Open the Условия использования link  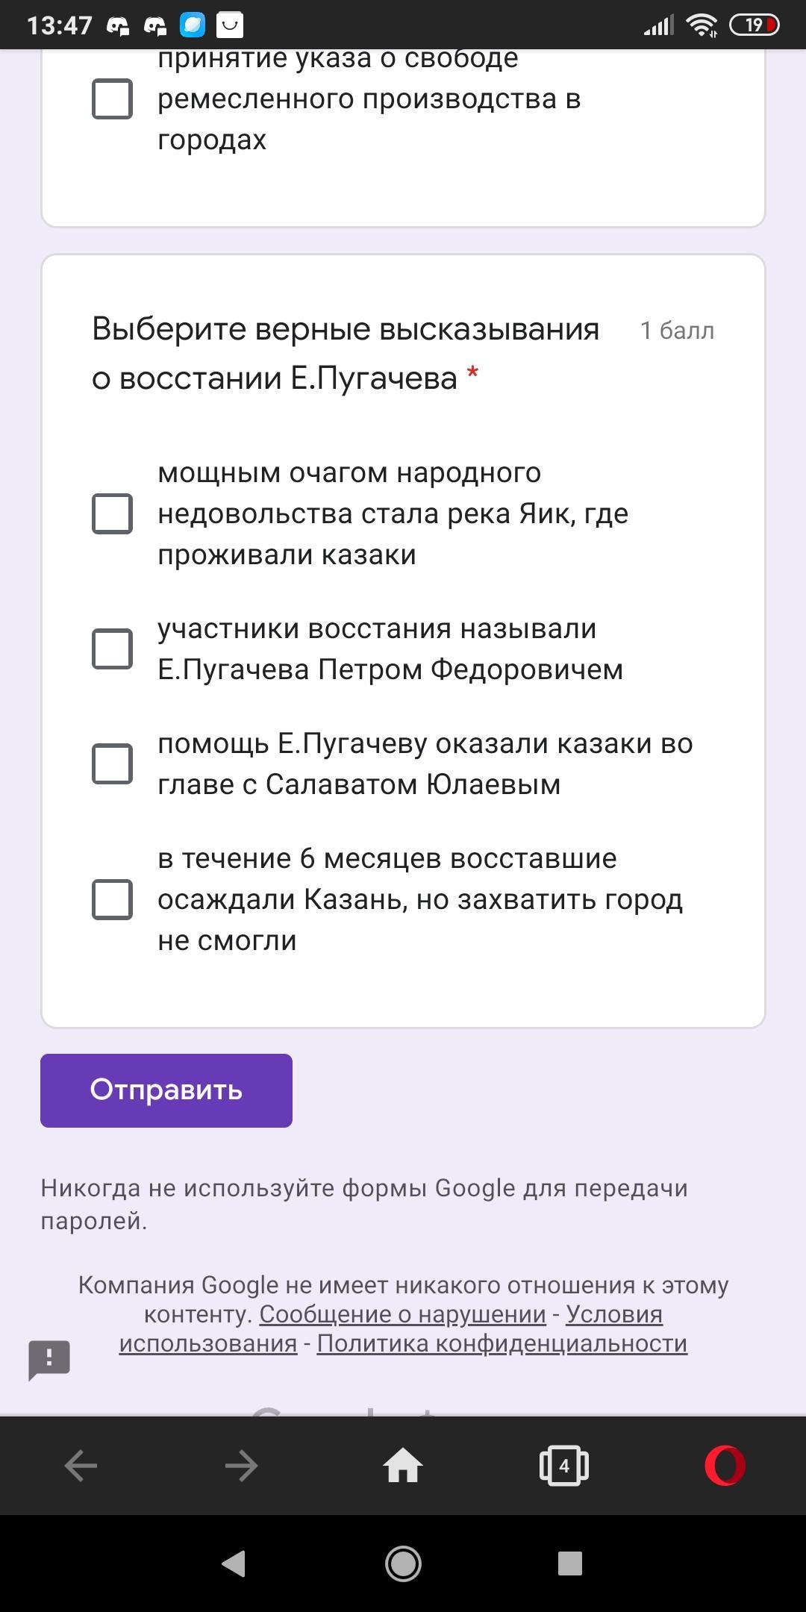pos(613,1314)
